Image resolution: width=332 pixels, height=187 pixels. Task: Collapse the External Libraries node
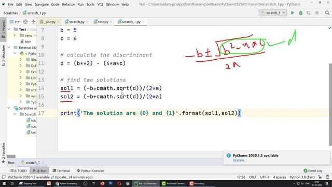[9, 47]
